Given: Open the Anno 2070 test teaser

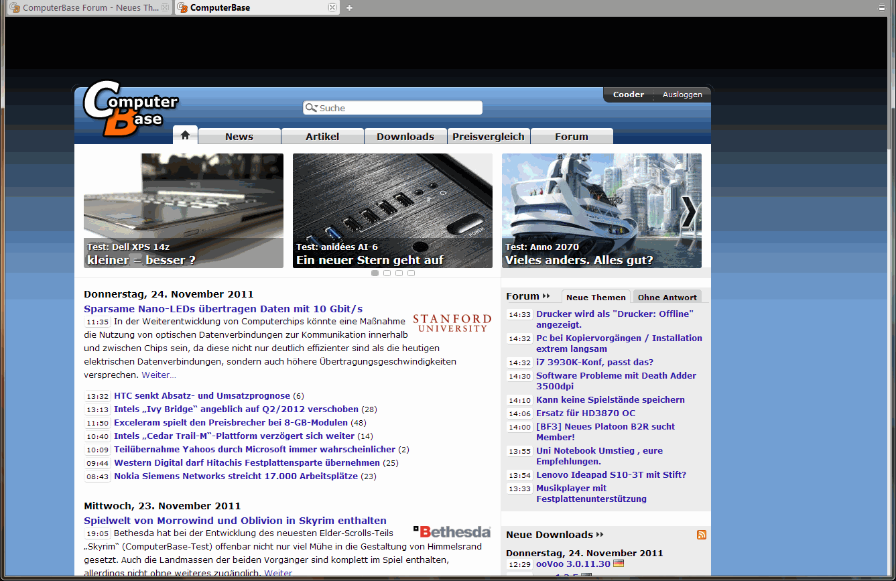Looking at the screenshot, I should point(602,210).
